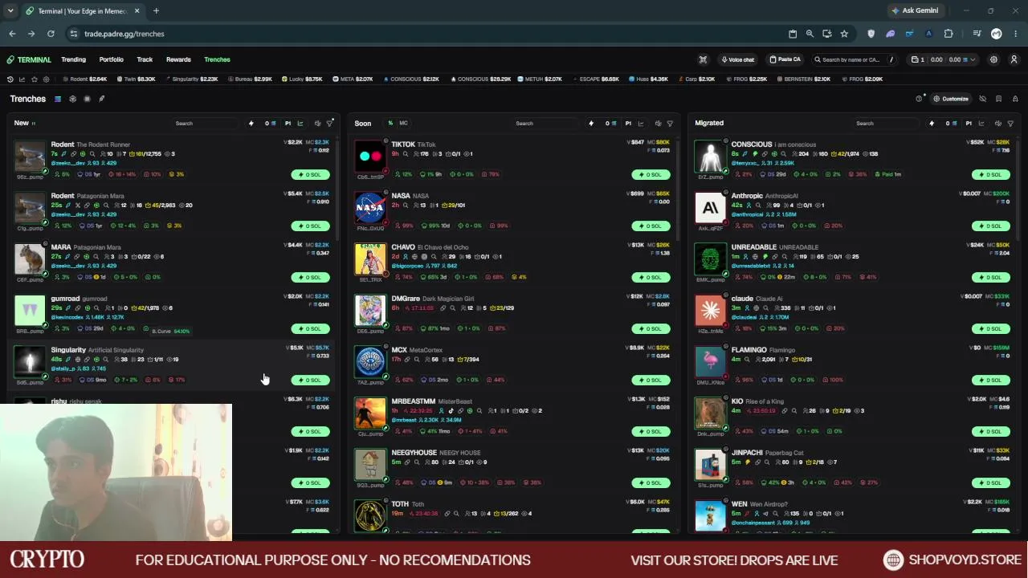The width and height of the screenshot is (1028, 578).
Task: Toggle the % option in Soon column
Action: click(390, 123)
